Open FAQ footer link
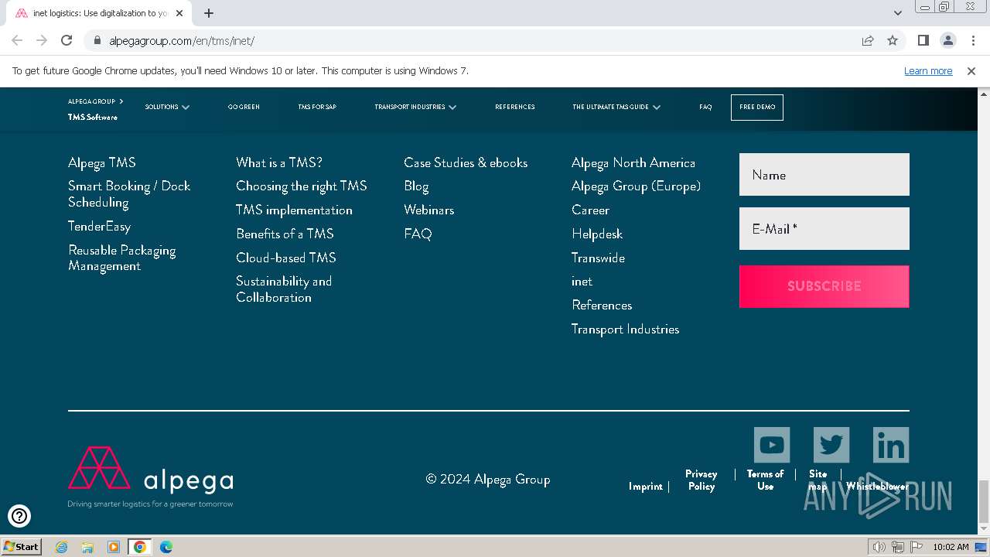990x557 pixels. (418, 234)
